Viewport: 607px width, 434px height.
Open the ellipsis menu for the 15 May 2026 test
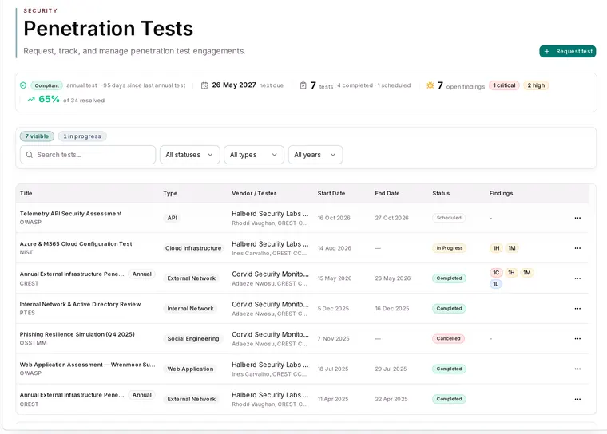coord(577,278)
